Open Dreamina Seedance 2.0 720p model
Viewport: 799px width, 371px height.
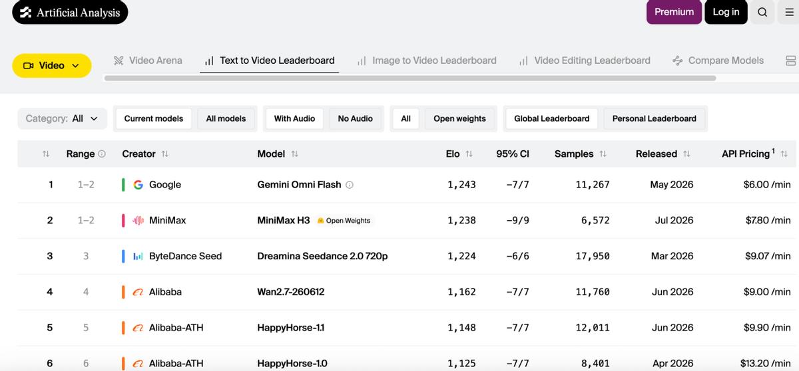point(322,256)
